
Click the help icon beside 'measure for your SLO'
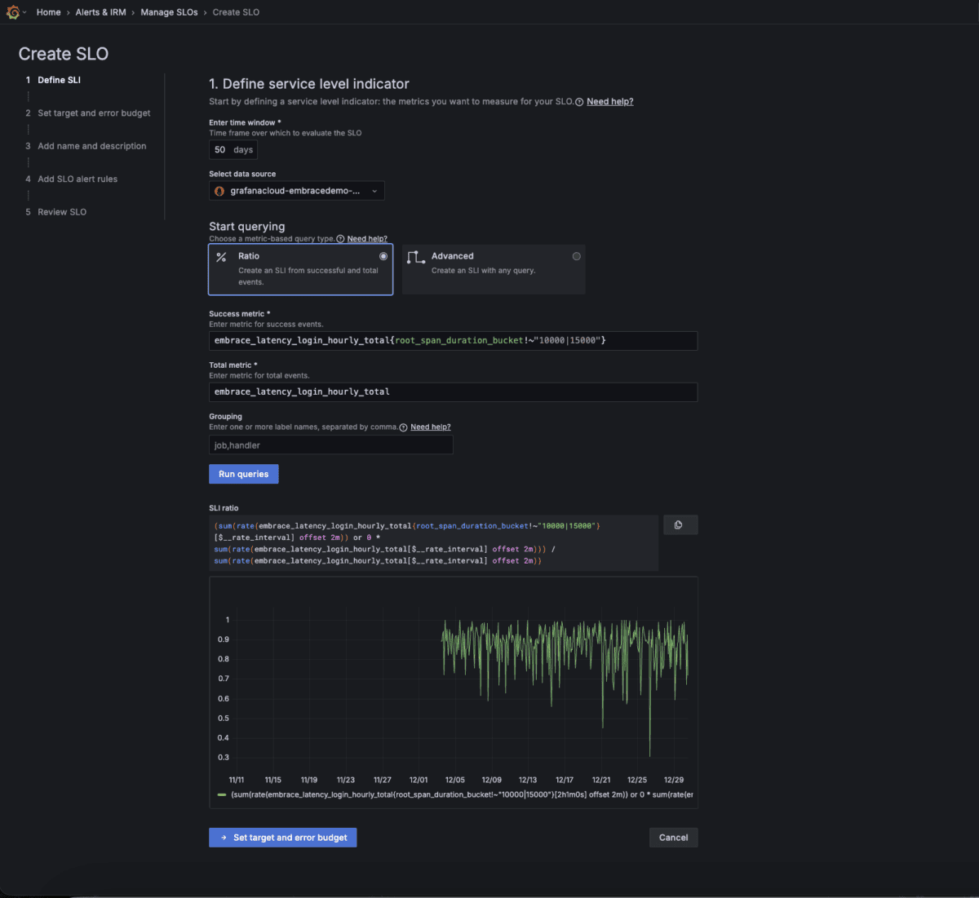click(579, 102)
